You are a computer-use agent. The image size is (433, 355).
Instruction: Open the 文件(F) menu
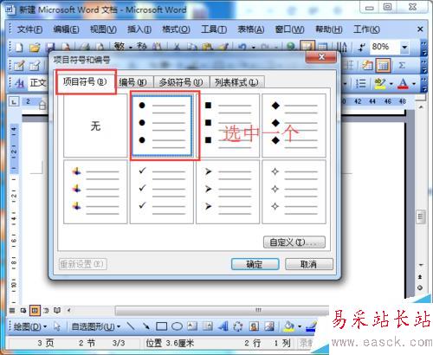click(x=29, y=29)
